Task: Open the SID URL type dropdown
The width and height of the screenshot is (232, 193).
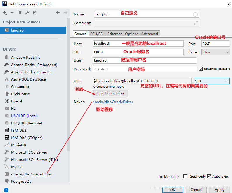Action: [212, 81]
